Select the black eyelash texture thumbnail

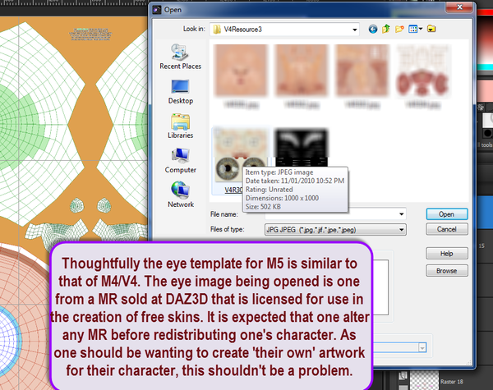click(x=302, y=147)
